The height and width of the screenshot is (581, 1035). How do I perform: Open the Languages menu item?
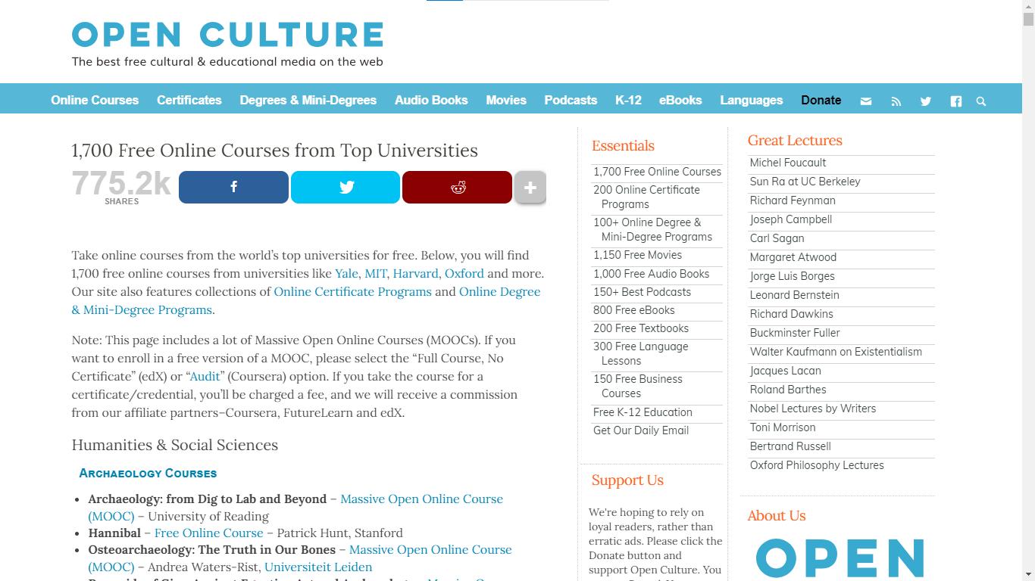(752, 100)
